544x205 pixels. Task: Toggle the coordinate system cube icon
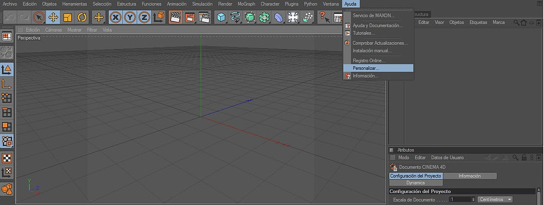159,17
